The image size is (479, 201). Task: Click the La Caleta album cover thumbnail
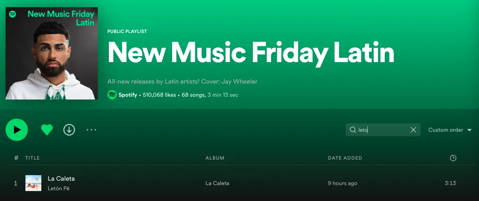tap(33, 183)
